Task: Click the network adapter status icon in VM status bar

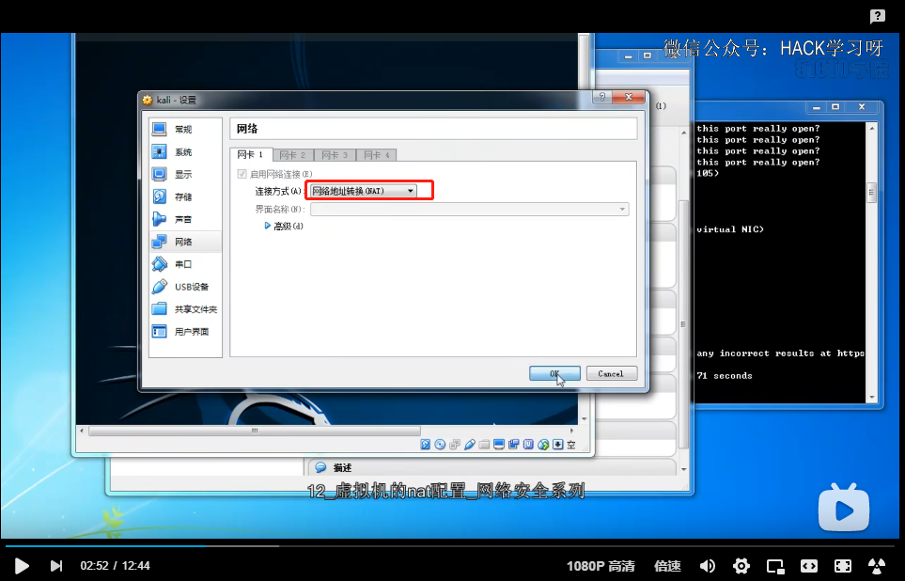Action: point(455,444)
